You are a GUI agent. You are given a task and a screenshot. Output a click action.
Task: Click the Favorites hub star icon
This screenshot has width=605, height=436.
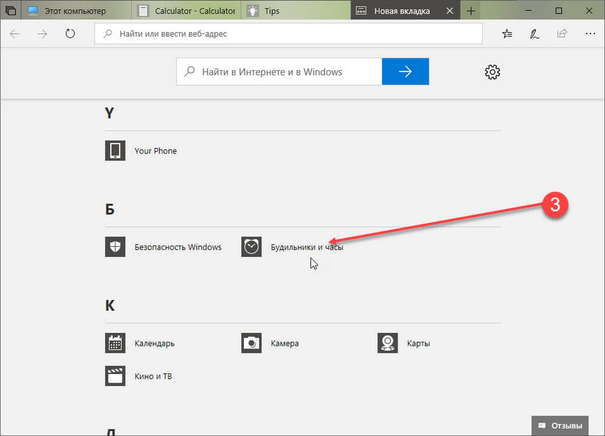click(x=507, y=34)
